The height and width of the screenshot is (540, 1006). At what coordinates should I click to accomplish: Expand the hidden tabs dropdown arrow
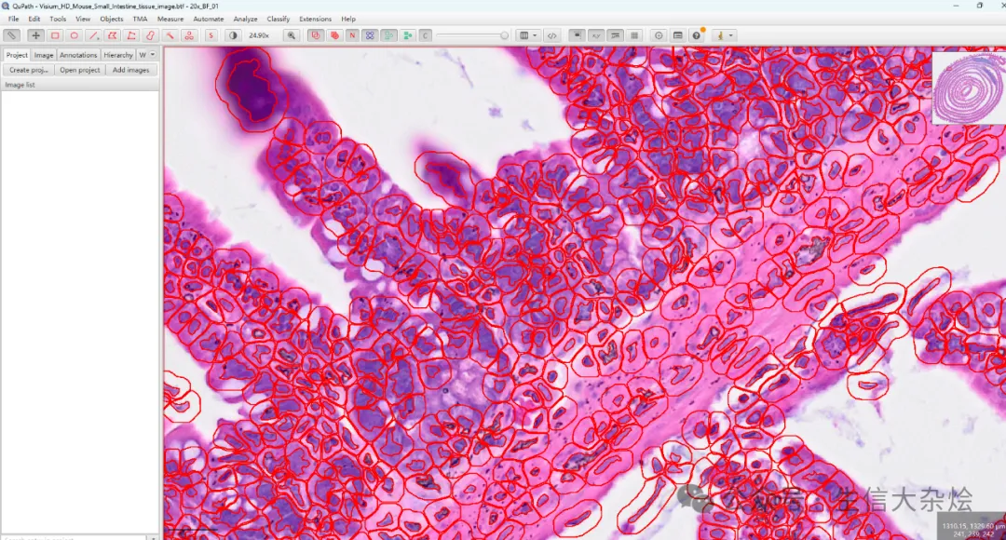click(153, 55)
